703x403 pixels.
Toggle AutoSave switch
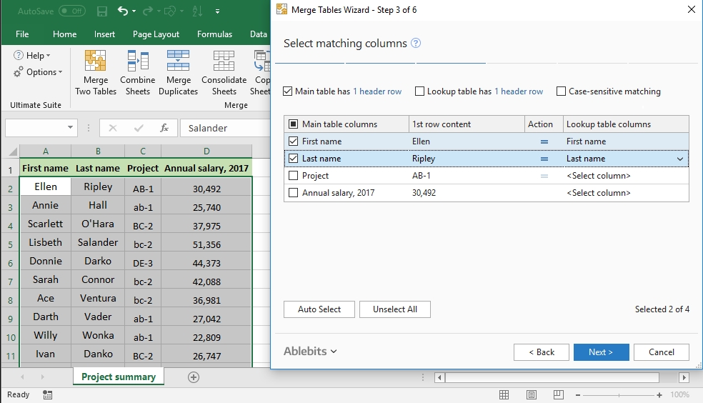71,11
